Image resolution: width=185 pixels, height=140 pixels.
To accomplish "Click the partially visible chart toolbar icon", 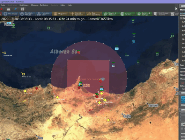I will [x=172, y=14].
